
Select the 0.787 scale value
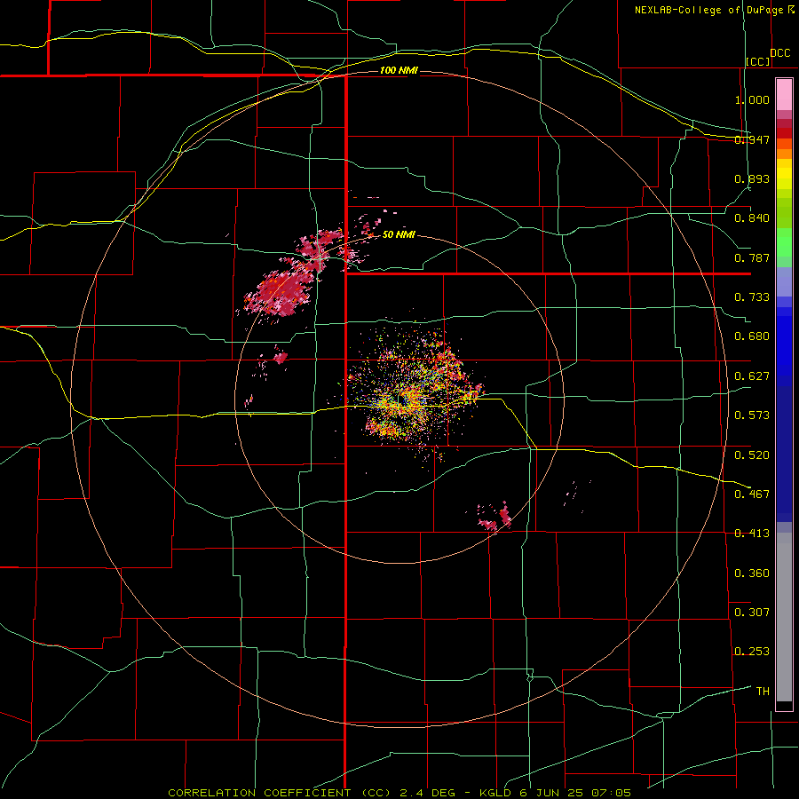click(x=752, y=257)
